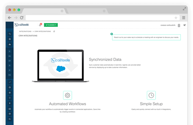
Task: Click the Synchronized Data heading
Action: (x=105, y=59)
